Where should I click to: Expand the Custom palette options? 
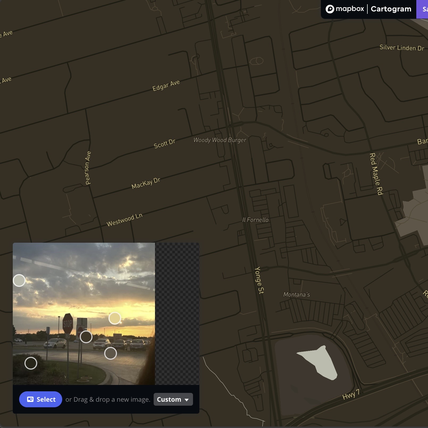point(173,399)
